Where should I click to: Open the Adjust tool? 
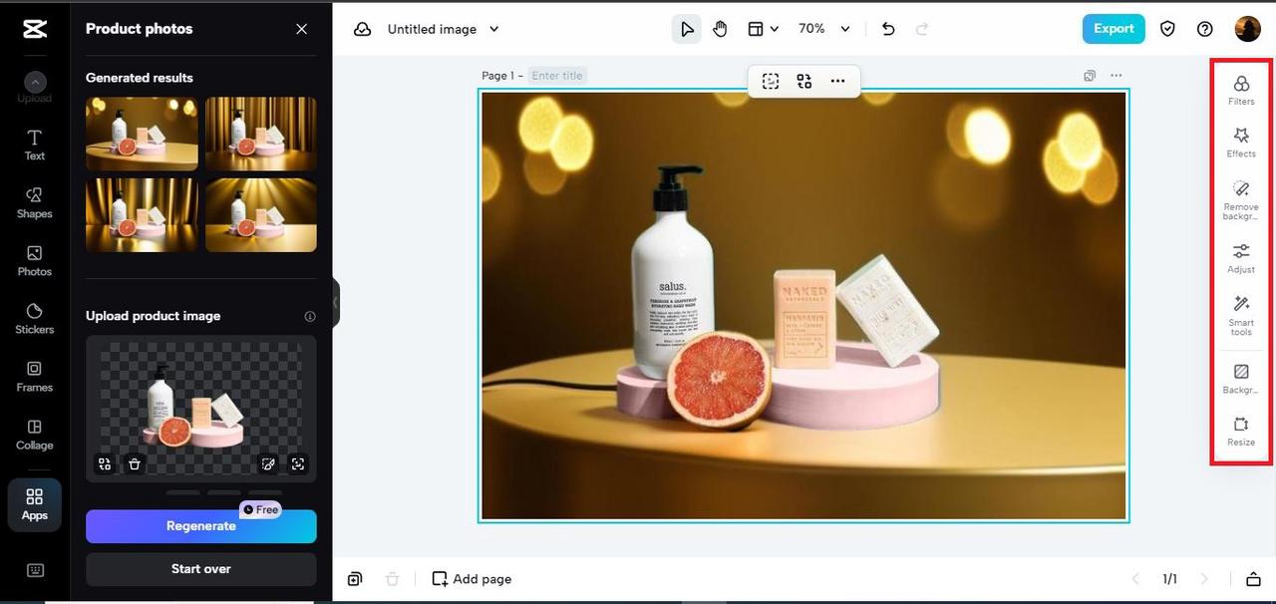point(1241,258)
